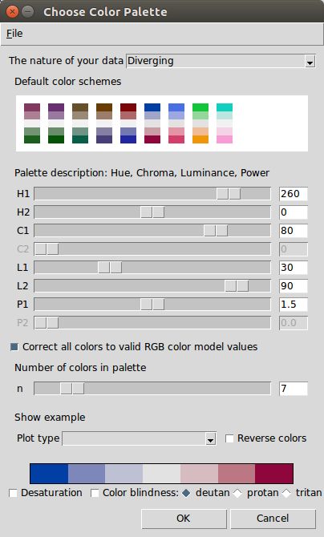Focus the P1 value field showing 1.5
The image size is (324, 537).
pyautogui.click(x=294, y=305)
